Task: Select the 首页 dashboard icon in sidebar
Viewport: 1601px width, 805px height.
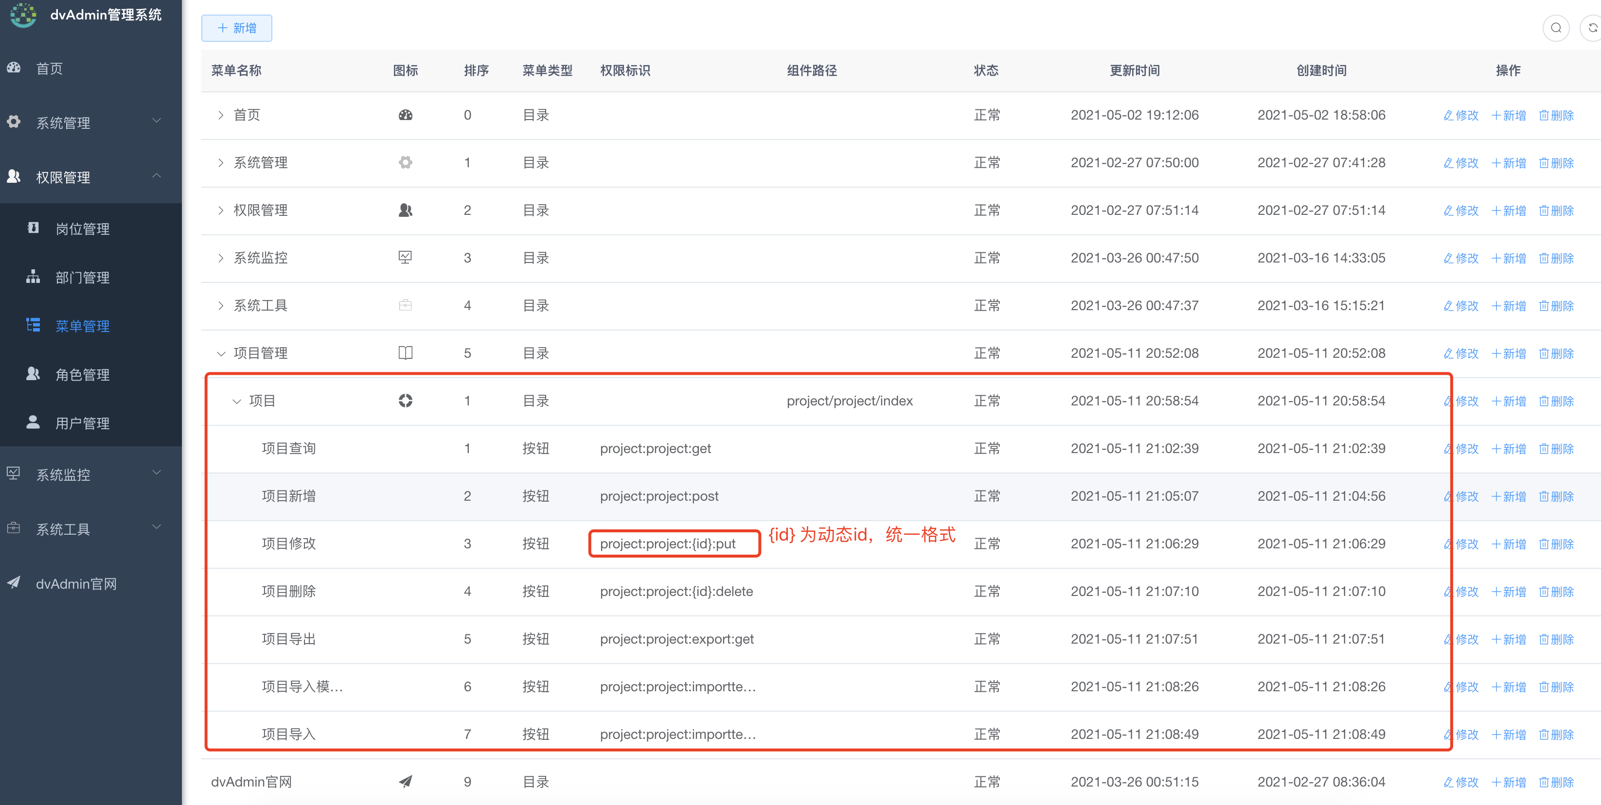Action: coord(14,68)
